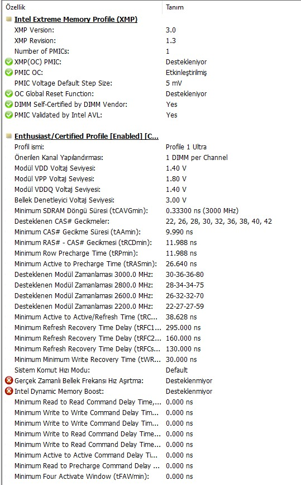The width and height of the screenshot is (301, 485).
Task: Click green check icon next to OC Global Reset Function
Action: [x=9, y=94]
